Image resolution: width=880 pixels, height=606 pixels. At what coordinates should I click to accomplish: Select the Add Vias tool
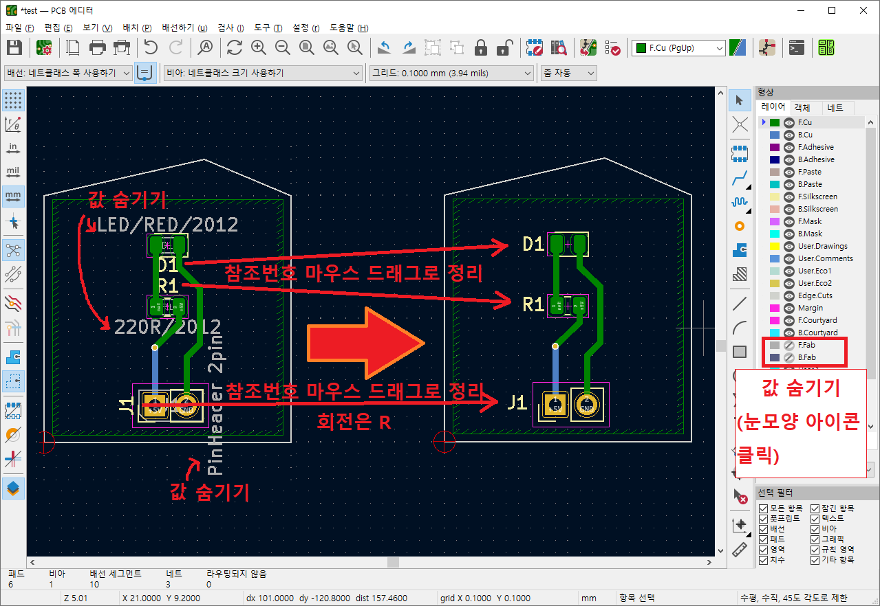(740, 225)
